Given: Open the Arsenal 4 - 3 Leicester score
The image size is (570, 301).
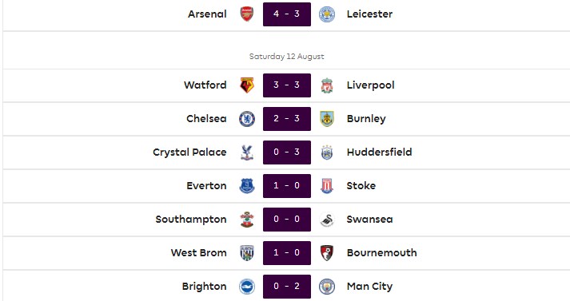Looking at the screenshot, I should tap(287, 14).
